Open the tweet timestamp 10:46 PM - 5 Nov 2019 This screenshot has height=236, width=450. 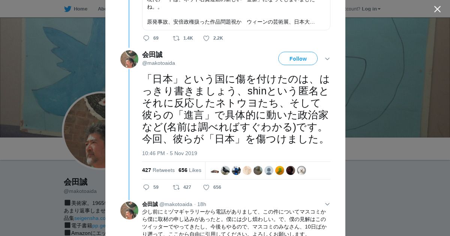(169, 153)
